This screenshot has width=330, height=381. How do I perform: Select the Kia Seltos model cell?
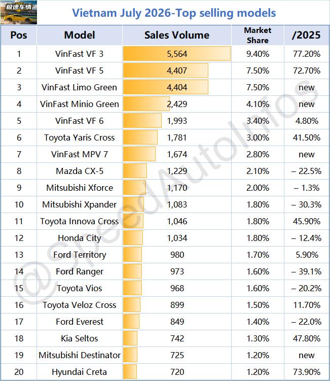tap(80, 338)
